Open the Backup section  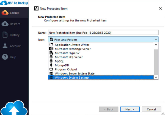14,13
